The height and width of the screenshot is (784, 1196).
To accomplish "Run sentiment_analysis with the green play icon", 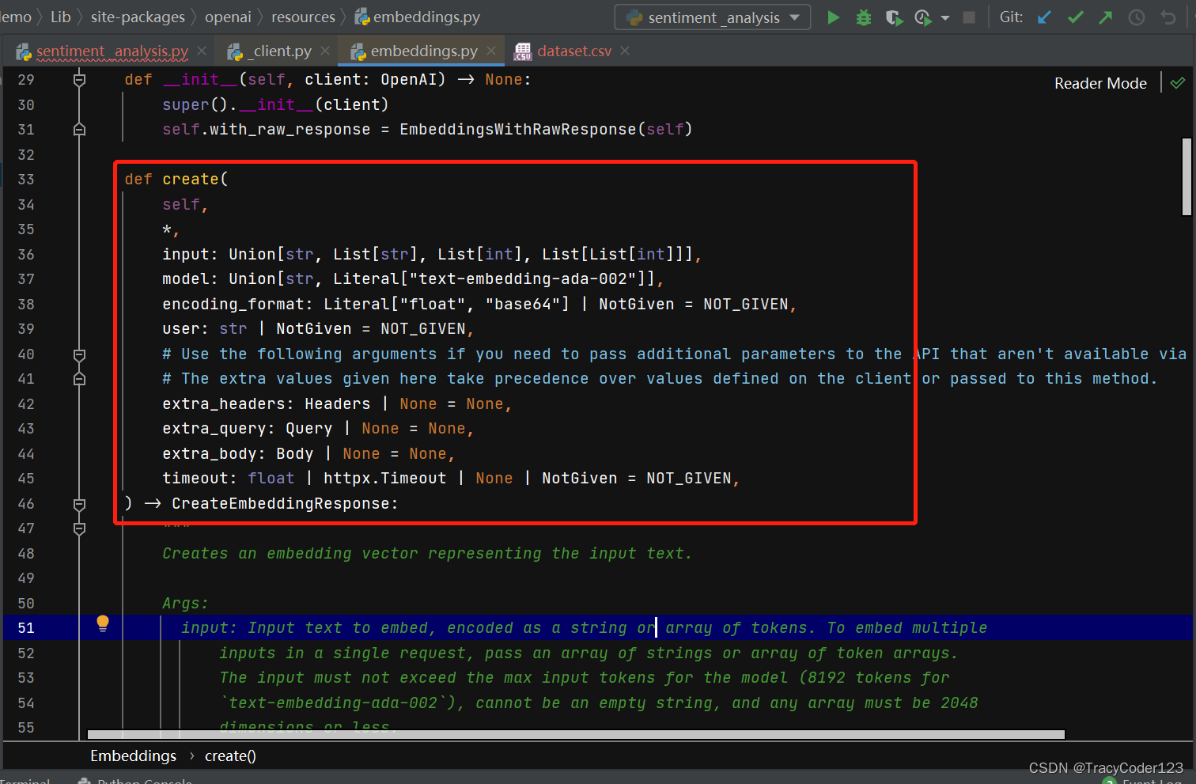I will click(x=833, y=17).
